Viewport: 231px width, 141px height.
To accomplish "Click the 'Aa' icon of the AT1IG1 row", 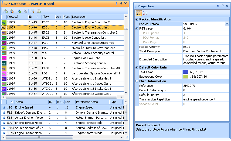I will [4, 79].
